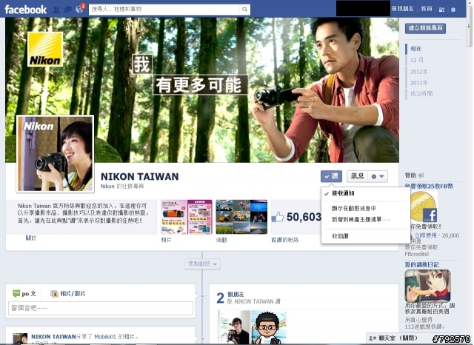Open the 活動 events thumbnail
474x345 pixels.
coord(241,217)
